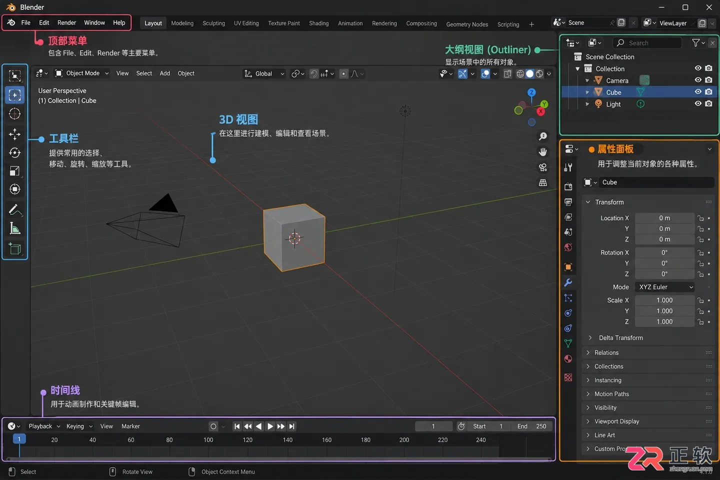The image size is (720, 480).
Task: Click the Location X value field
Action: (664, 218)
